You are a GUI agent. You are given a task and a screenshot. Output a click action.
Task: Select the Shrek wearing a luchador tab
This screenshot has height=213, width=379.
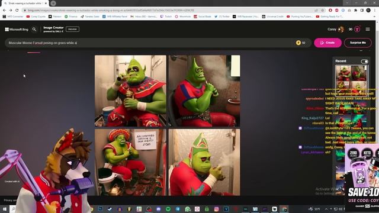coord(25,4)
